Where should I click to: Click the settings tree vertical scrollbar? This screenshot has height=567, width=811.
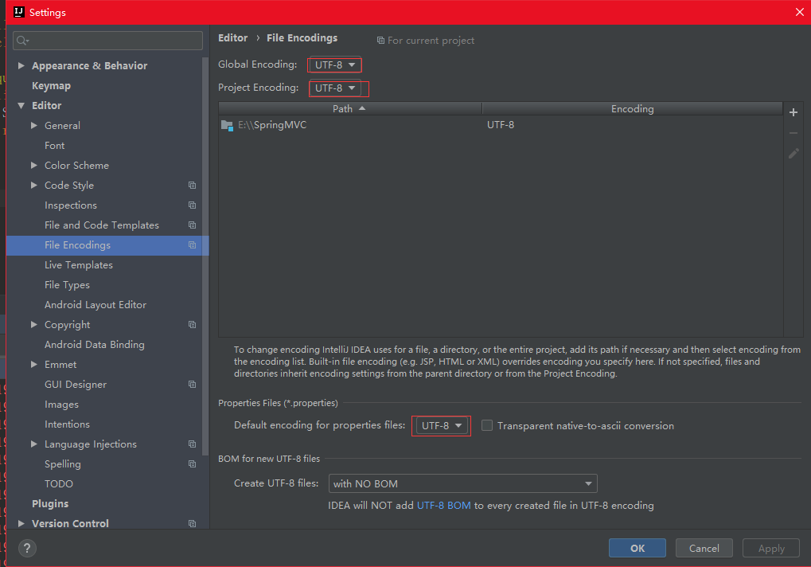205,256
